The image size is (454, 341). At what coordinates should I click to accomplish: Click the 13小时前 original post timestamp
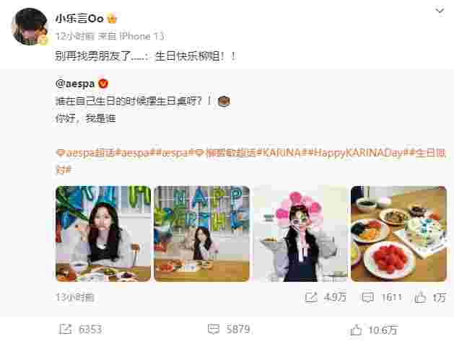pos(74,297)
